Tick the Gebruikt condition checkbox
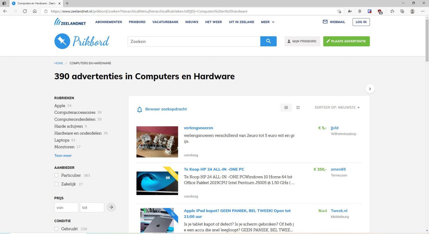429x234 pixels. coord(56,229)
